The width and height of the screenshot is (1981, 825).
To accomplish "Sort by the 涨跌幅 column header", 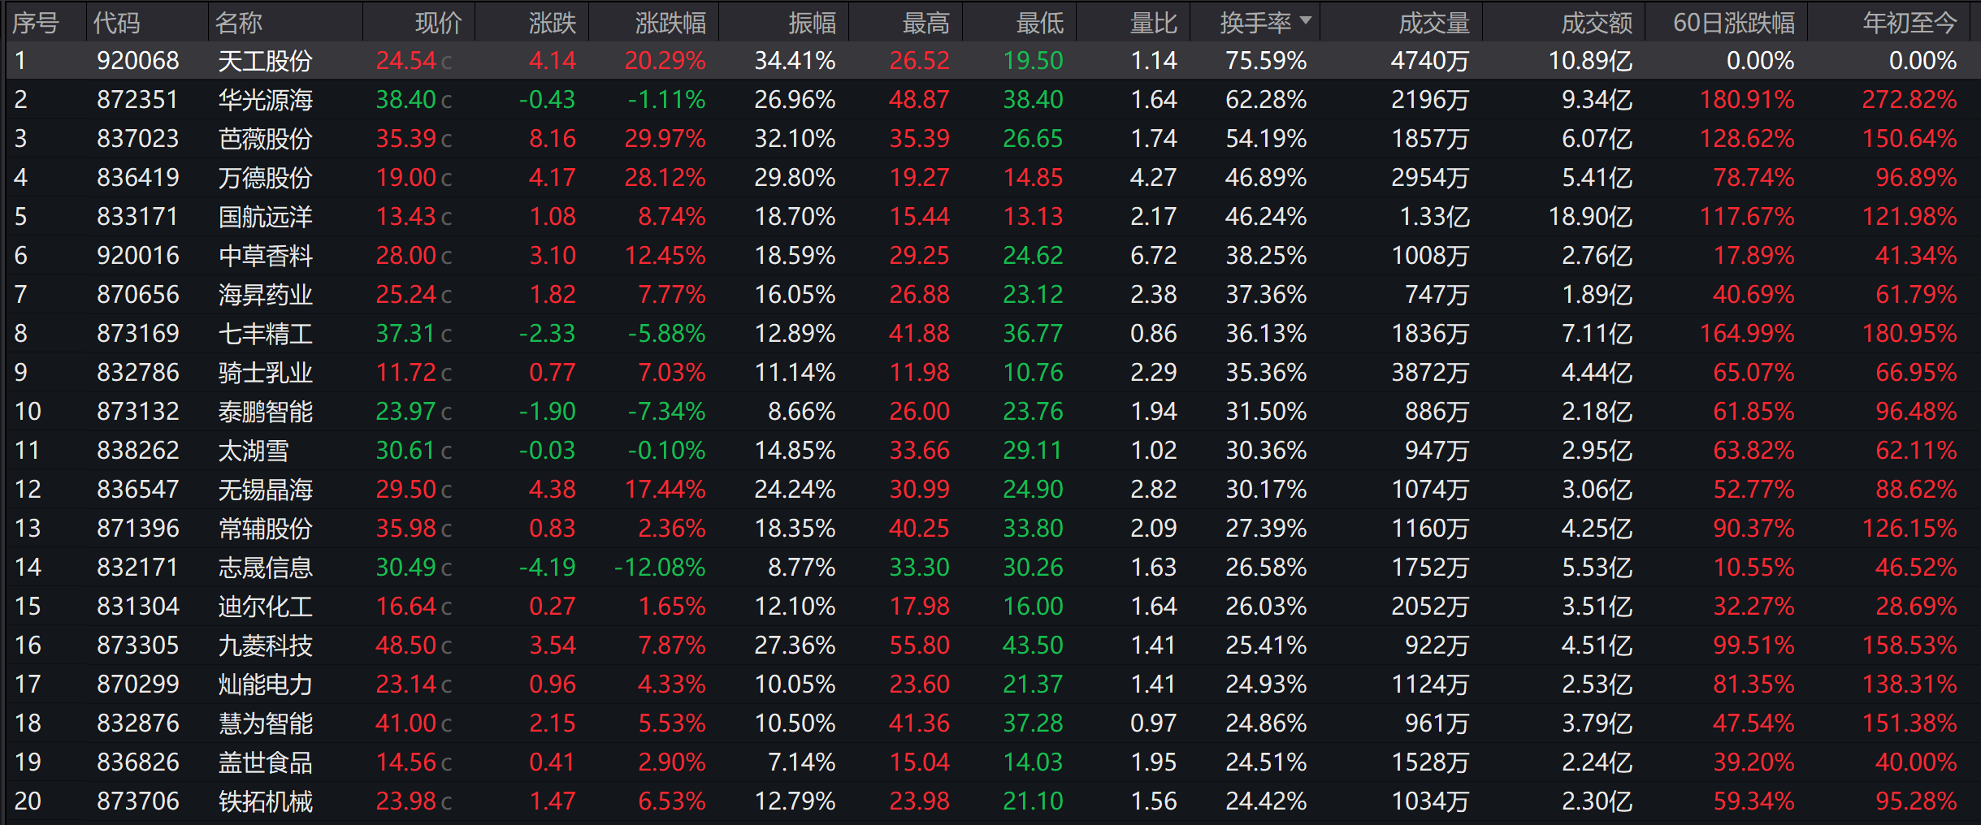I will coord(670,23).
